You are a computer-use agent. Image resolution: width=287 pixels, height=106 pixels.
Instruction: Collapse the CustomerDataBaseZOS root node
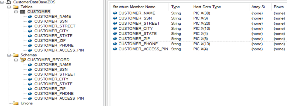(x=2, y=2)
